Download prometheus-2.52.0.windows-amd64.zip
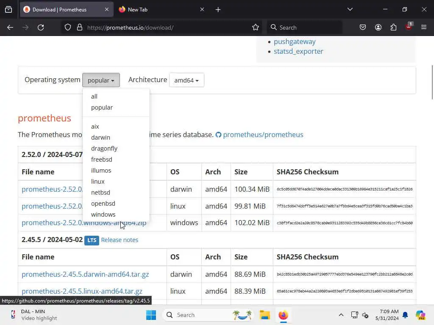The width and height of the screenshot is (434, 325). pos(84,223)
